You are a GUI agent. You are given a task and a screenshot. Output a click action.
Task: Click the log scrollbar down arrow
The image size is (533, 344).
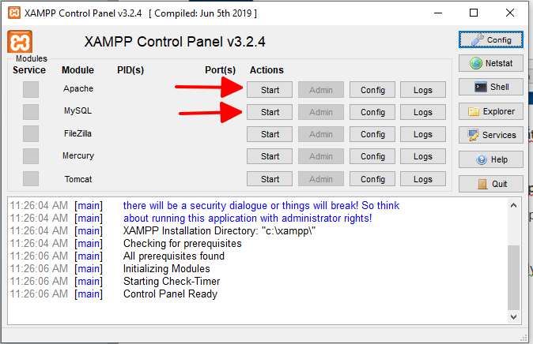[x=513, y=317]
